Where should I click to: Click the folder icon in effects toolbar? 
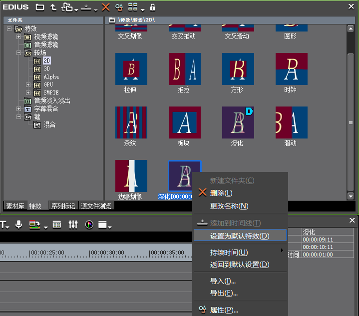pos(40,7)
